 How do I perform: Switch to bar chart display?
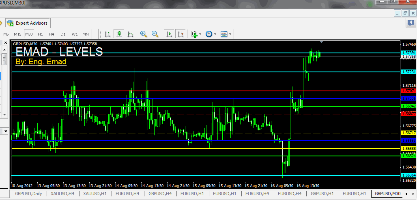(x=107, y=34)
